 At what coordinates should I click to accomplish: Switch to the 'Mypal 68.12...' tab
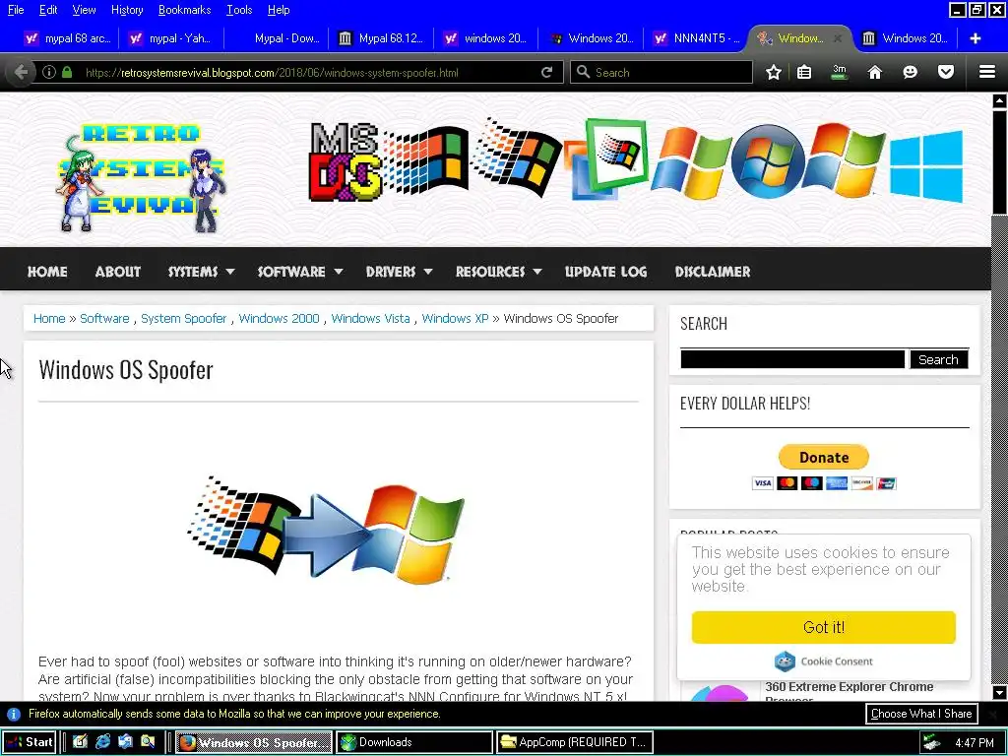pyautogui.click(x=381, y=38)
